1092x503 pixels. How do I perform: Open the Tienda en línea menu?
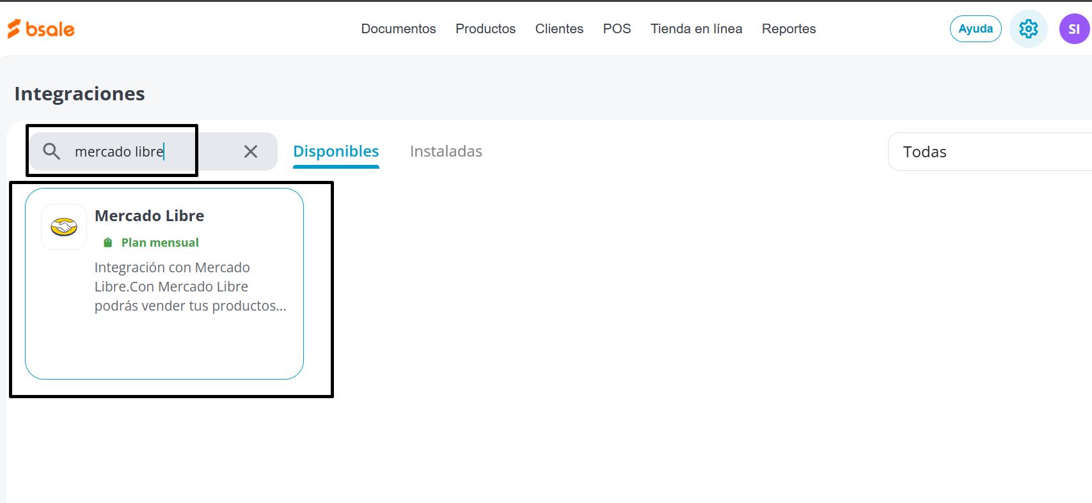pyautogui.click(x=696, y=29)
